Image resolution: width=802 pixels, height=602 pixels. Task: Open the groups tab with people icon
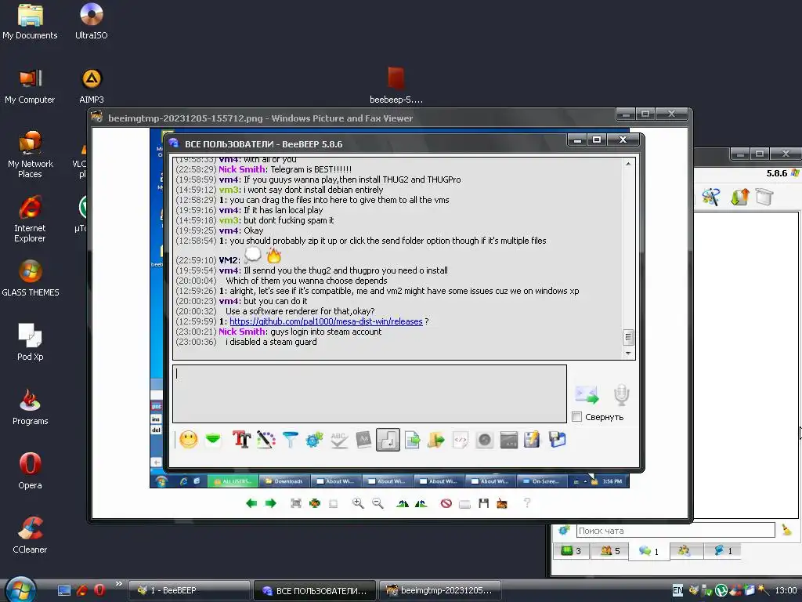[685, 551]
